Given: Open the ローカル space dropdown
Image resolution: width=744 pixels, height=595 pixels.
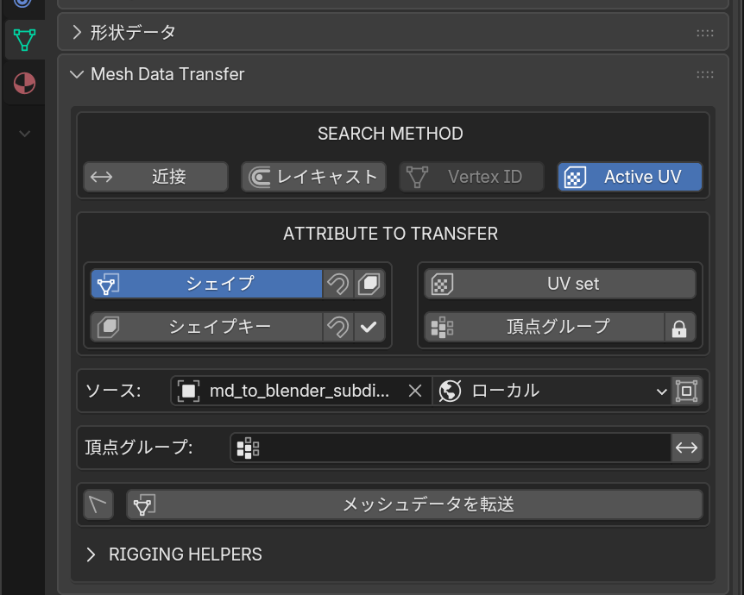Looking at the screenshot, I should (552, 391).
